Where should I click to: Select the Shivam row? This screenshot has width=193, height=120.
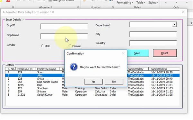(x=92, y=91)
